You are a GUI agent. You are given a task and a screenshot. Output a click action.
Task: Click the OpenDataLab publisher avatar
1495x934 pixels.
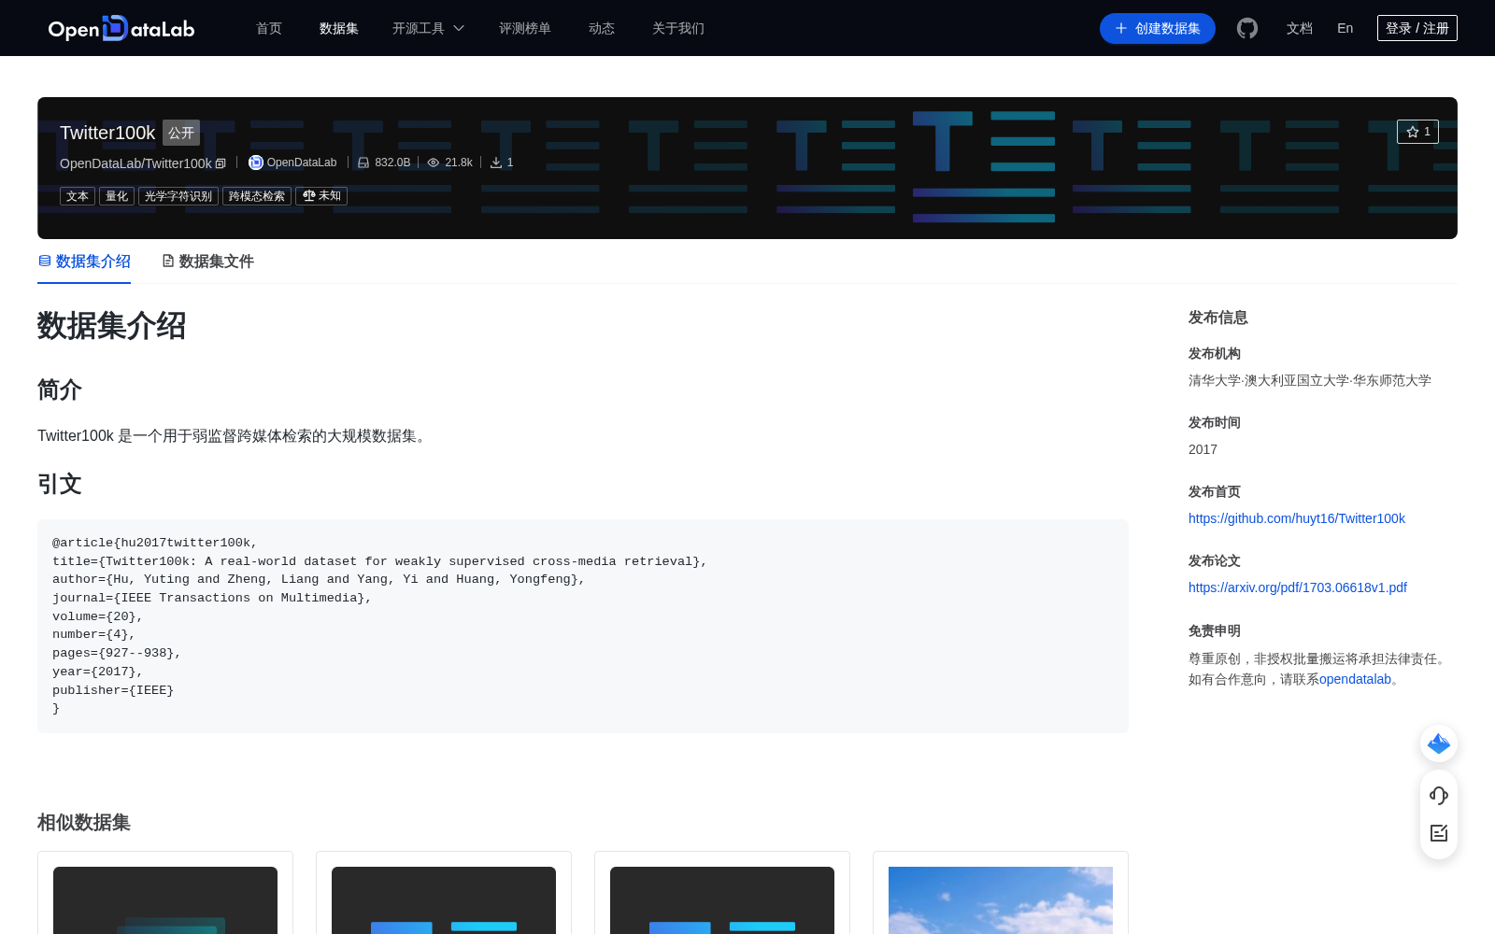[x=255, y=163]
